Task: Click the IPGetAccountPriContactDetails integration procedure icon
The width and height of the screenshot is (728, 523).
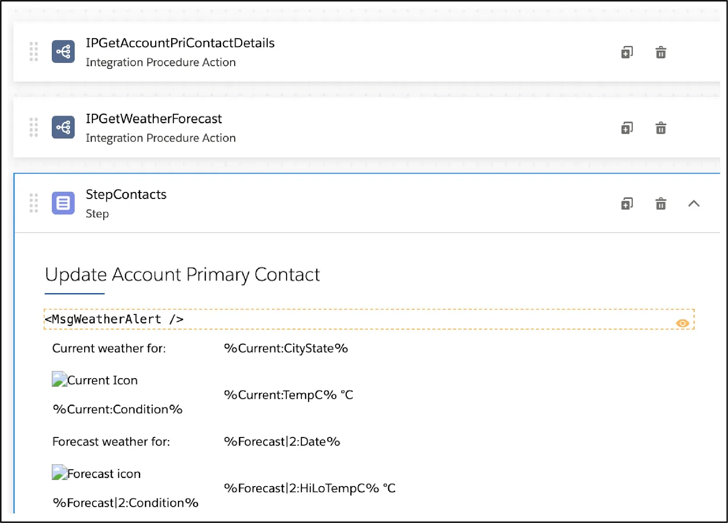Action: tap(63, 51)
